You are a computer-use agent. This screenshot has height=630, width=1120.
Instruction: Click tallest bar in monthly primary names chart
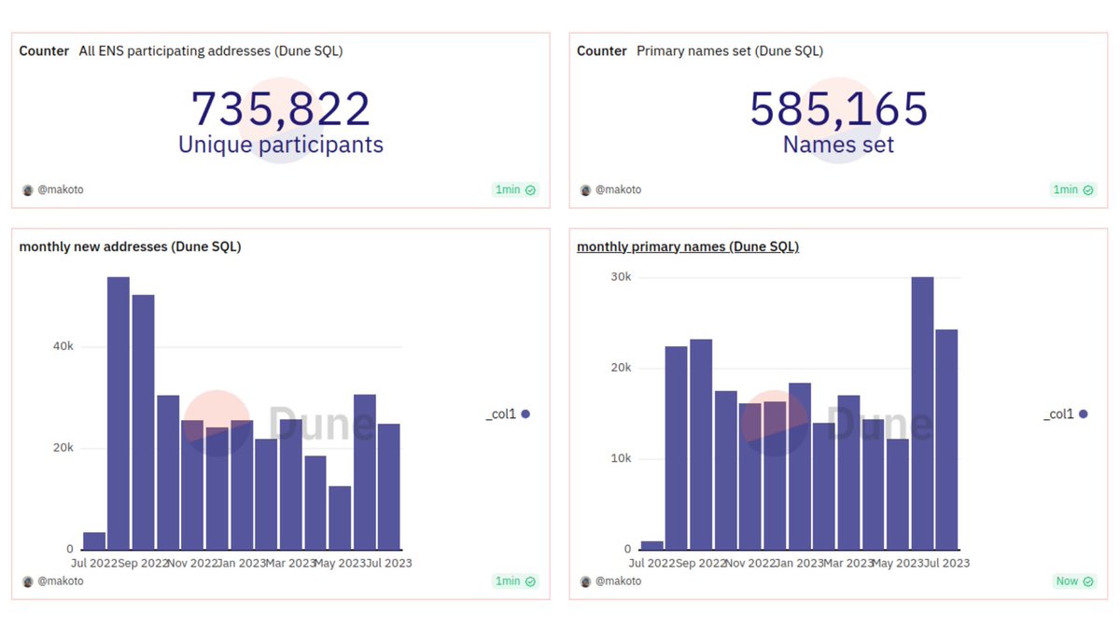click(x=922, y=413)
